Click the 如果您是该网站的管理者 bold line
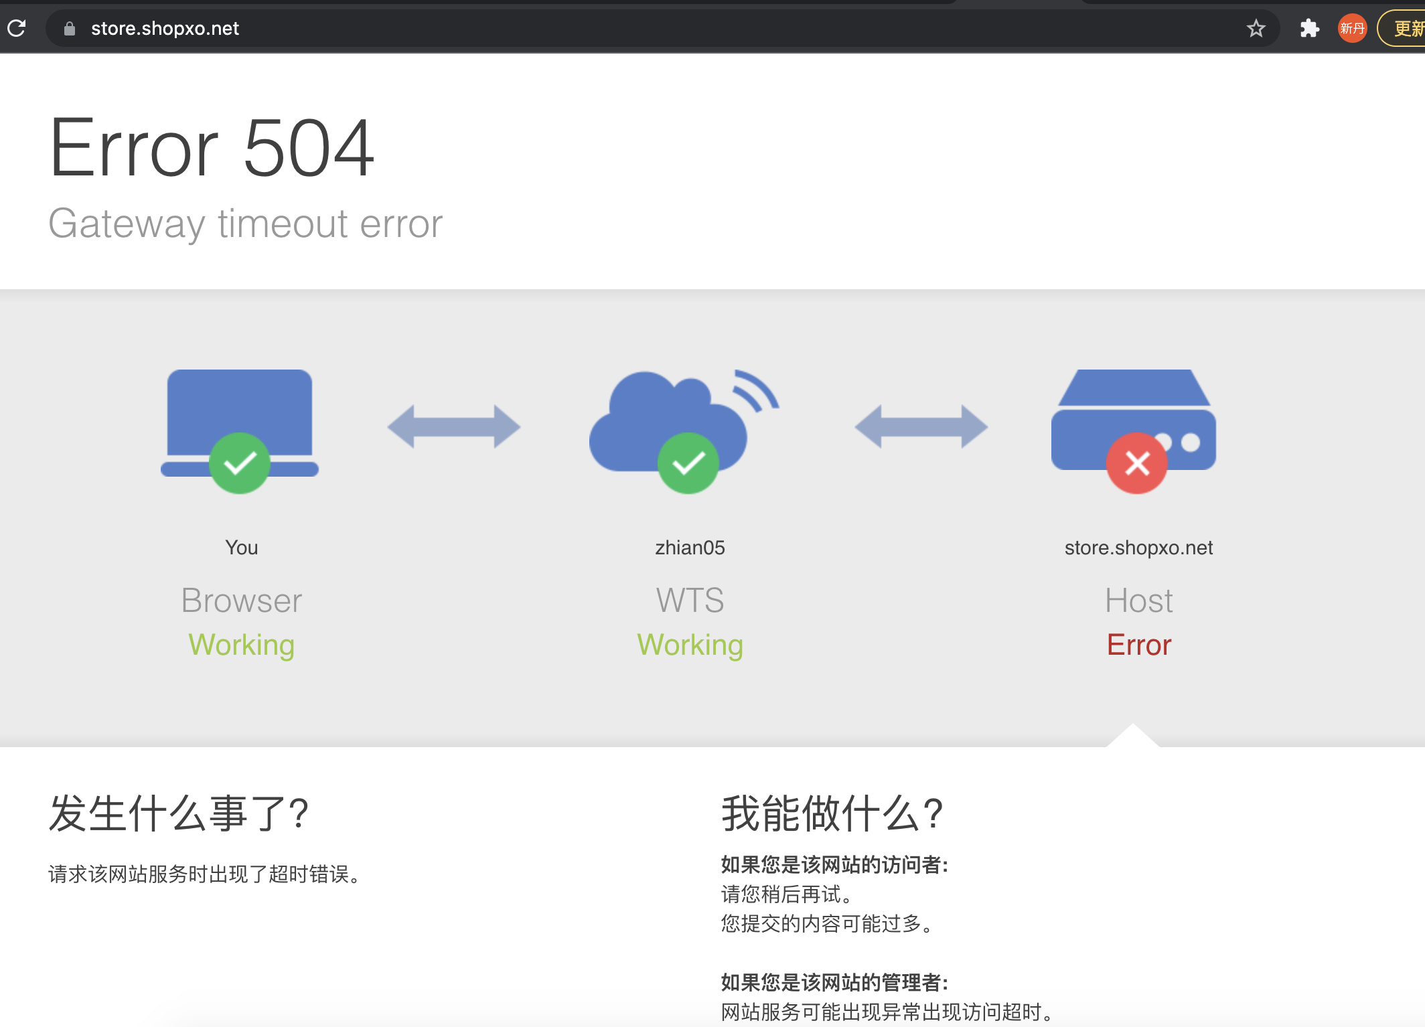The width and height of the screenshot is (1425, 1027). tap(834, 982)
